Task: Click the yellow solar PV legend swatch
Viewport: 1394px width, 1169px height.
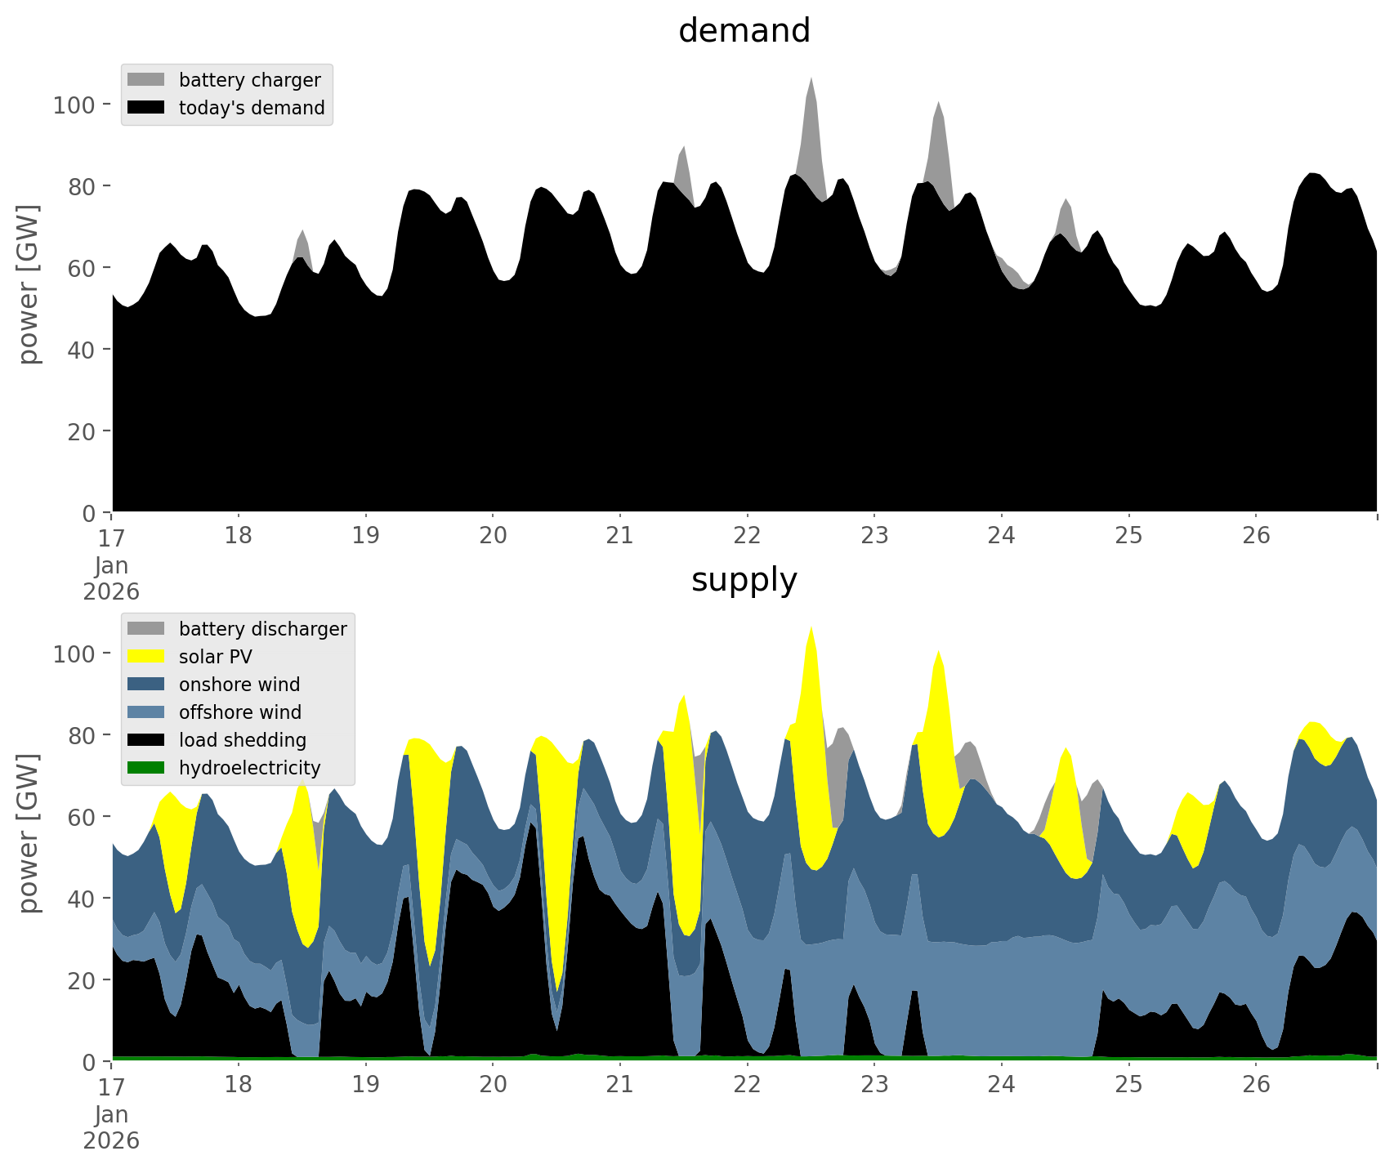Action: pos(146,657)
